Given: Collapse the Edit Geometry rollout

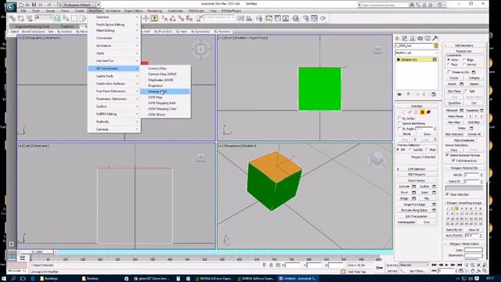Looking at the screenshot, I should coord(464,45).
